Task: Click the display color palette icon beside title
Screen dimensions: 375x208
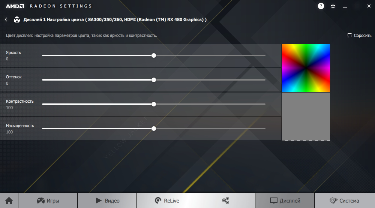Action: pyautogui.click(x=17, y=19)
